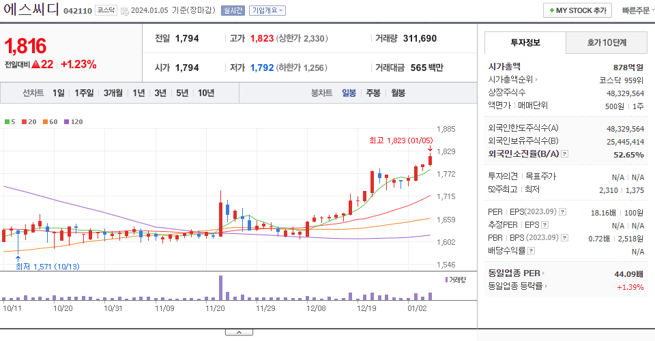The height and width of the screenshot is (341, 655).
Task: Click the 전일 value 1,794
Action: [187, 38]
